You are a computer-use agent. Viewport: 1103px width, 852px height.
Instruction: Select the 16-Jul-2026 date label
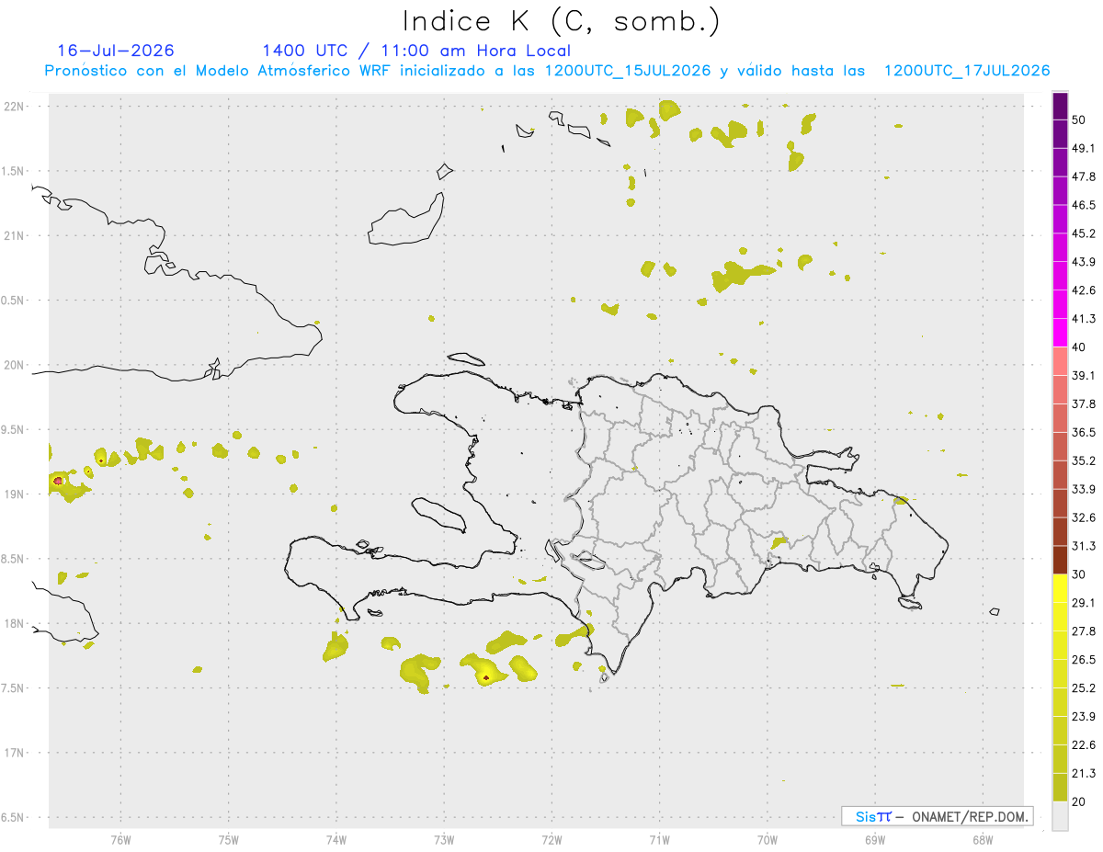click(116, 51)
